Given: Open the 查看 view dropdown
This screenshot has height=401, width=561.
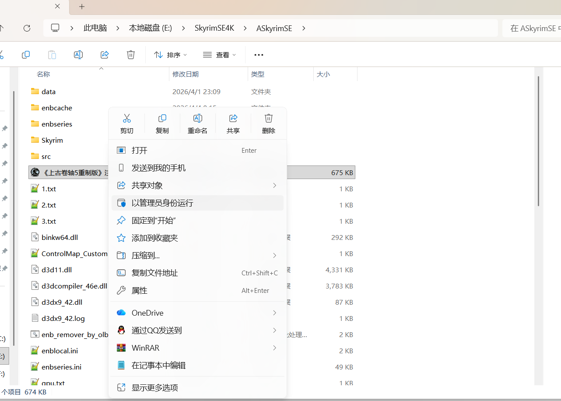Looking at the screenshot, I should point(219,55).
